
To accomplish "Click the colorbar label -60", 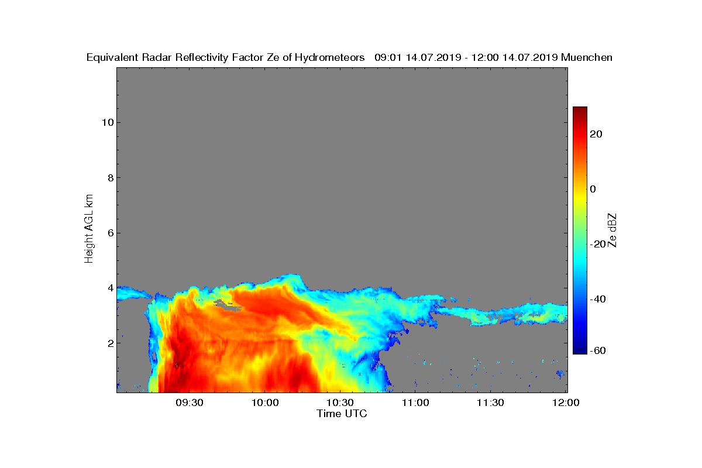I will 598,350.
